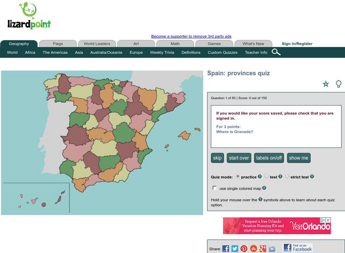Select the strict test radio button

pos(287,176)
